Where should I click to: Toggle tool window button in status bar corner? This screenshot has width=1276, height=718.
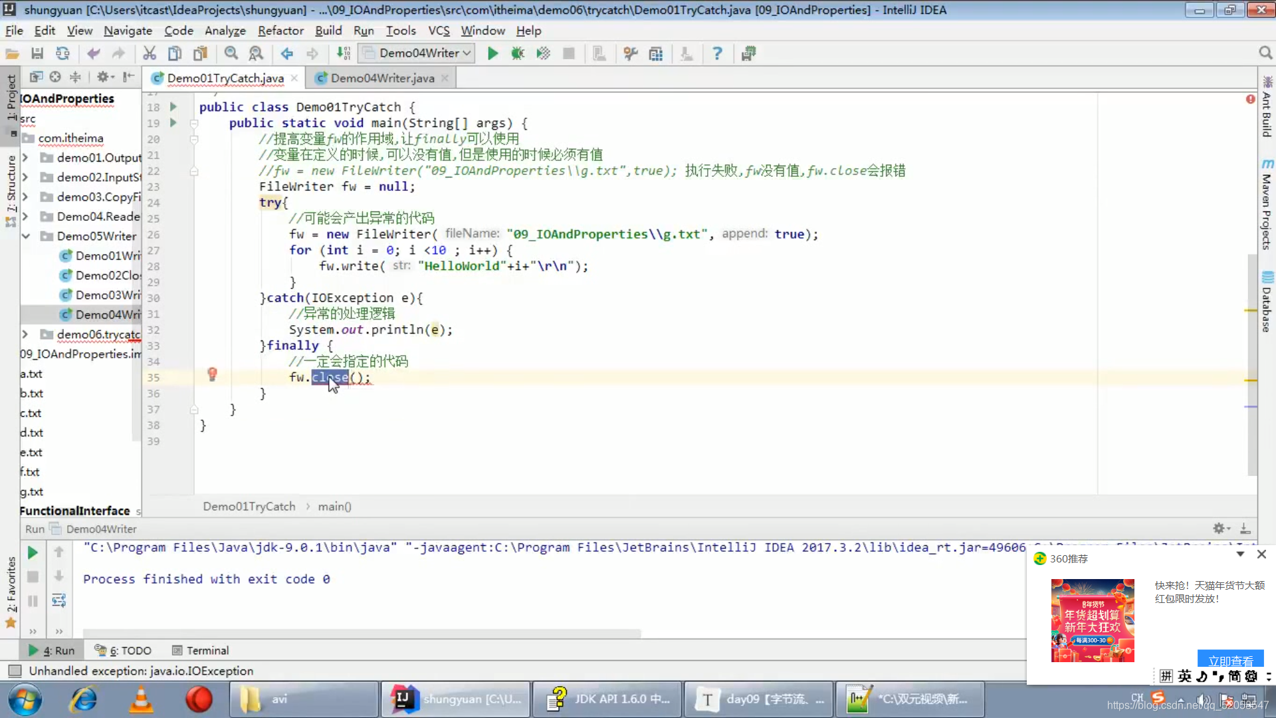(15, 671)
